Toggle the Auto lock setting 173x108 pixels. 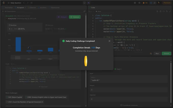pos(98,11)
